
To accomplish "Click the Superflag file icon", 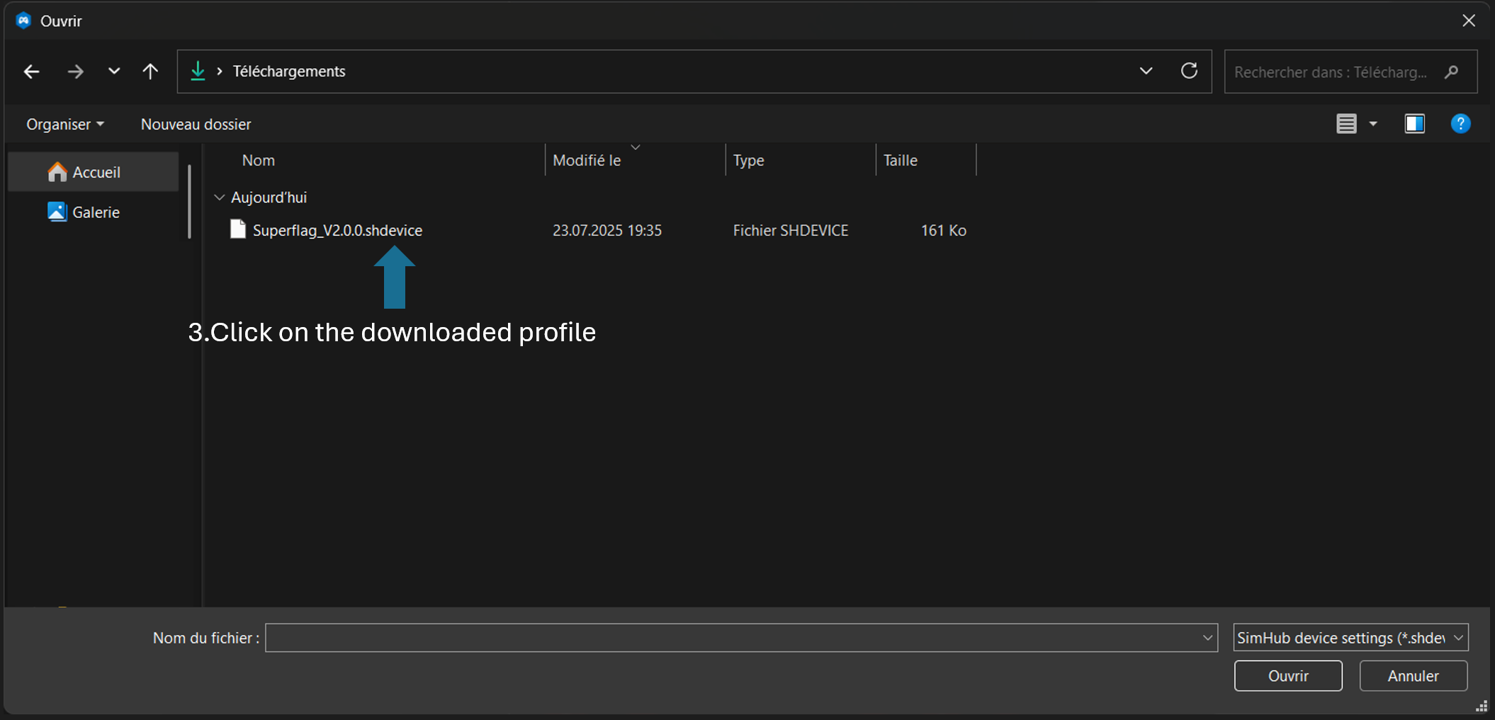I will [x=238, y=229].
